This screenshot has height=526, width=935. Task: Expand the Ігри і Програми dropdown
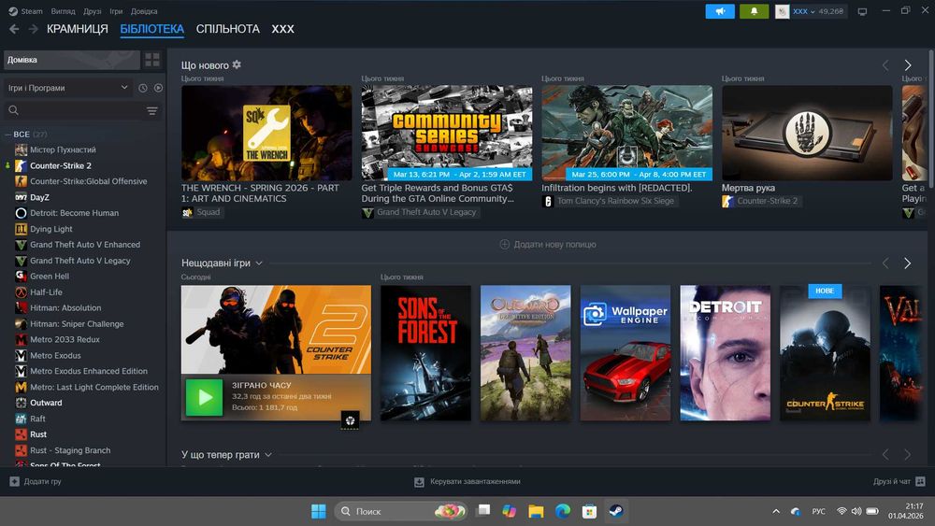point(124,88)
